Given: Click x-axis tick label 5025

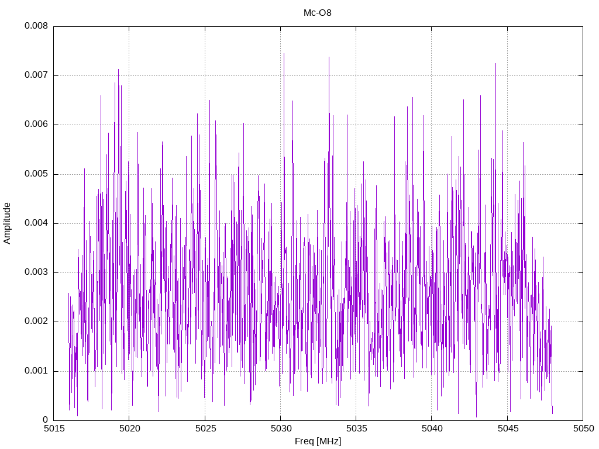Looking at the screenshot, I should point(205,429).
